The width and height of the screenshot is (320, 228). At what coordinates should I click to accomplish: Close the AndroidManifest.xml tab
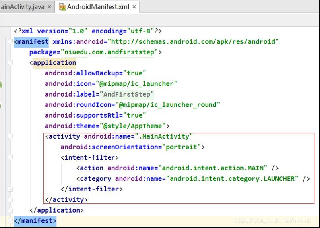[x=134, y=7]
